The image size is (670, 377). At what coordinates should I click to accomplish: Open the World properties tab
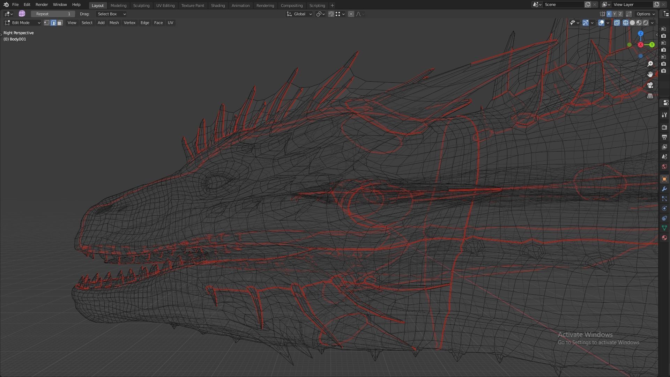664,167
